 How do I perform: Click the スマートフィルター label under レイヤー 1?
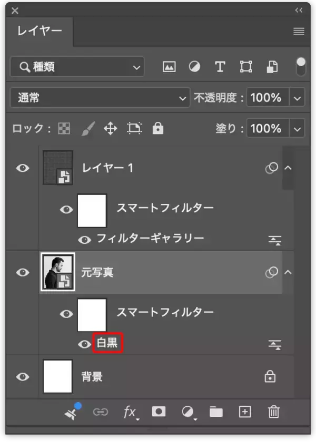point(165,208)
